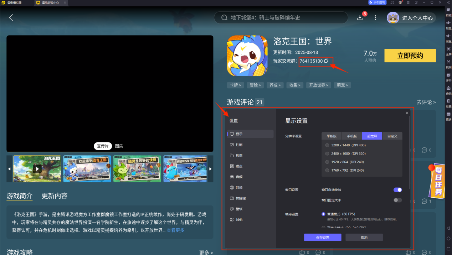Switch to the 超宽屏 resolution tab
This screenshot has height=255, width=452.
click(372, 136)
